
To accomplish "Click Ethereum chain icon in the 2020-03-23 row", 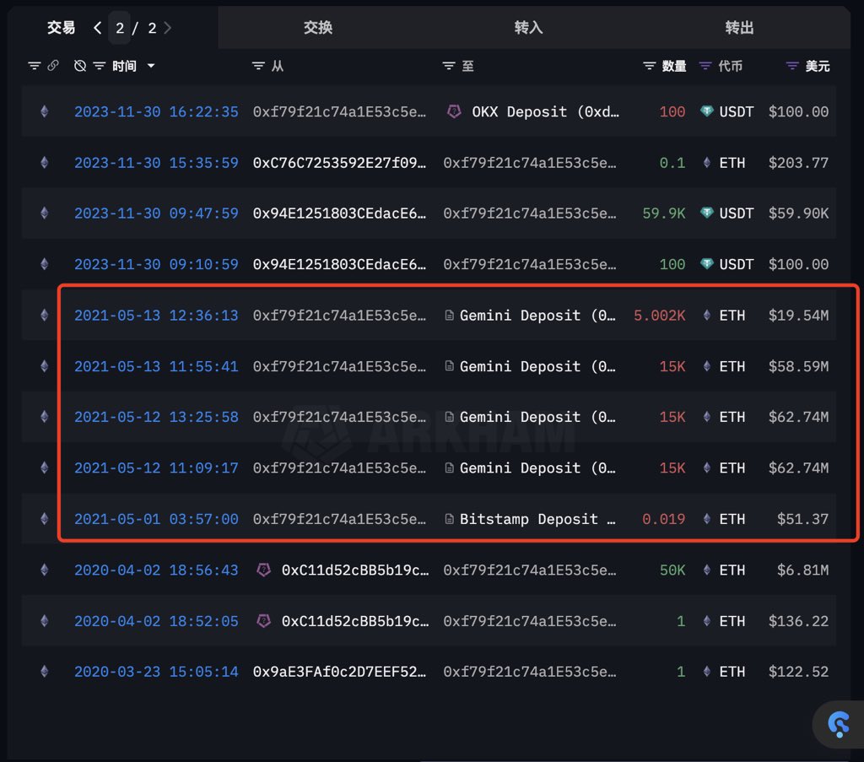I will click(45, 671).
